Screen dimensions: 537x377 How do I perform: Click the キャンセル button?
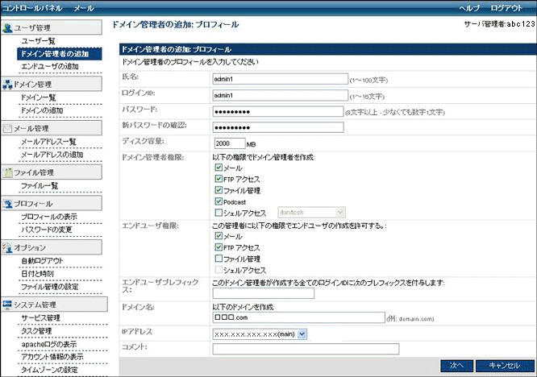[x=505, y=366]
